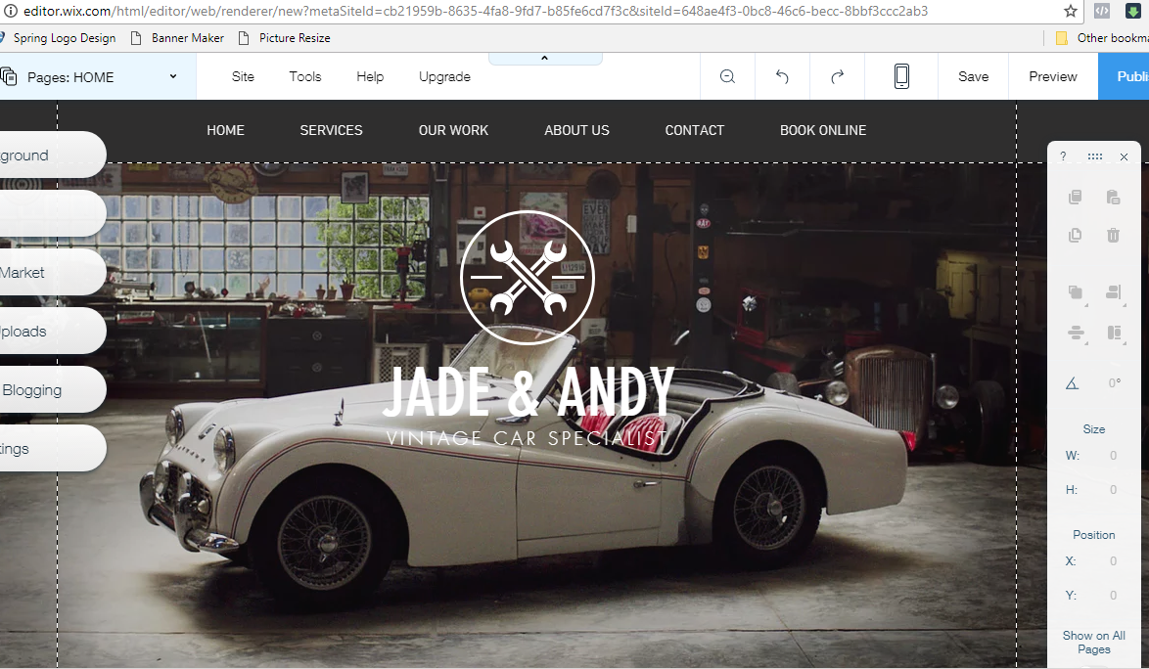The width and height of the screenshot is (1149, 669).
Task: Open the Help menu
Action: click(370, 77)
